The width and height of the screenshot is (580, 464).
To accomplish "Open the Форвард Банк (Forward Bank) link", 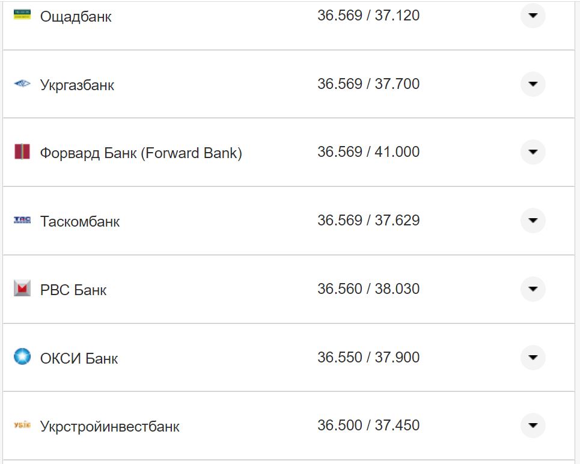I will point(141,153).
